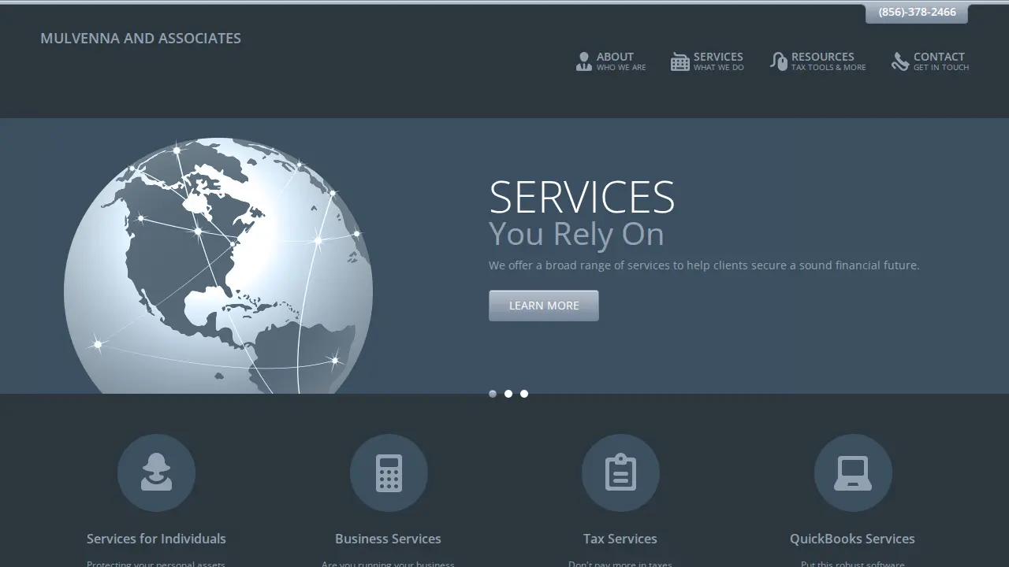Open the Tax Services heading link

[x=620, y=539]
